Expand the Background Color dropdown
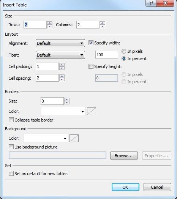Image resolution: width=177 pixels, height=199 pixels. (46, 138)
